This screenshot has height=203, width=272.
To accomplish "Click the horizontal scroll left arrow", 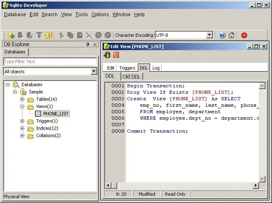I will 108,186.
